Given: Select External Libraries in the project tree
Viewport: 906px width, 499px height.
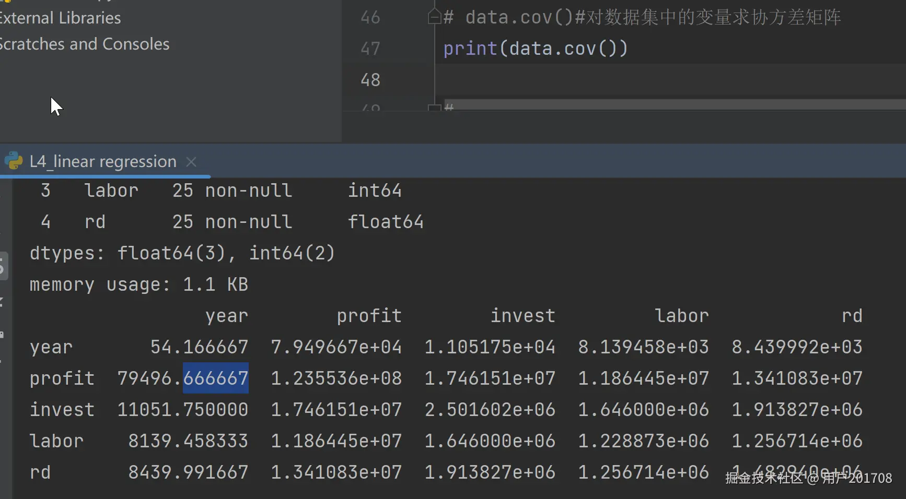Looking at the screenshot, I should (x=60, y=18).
